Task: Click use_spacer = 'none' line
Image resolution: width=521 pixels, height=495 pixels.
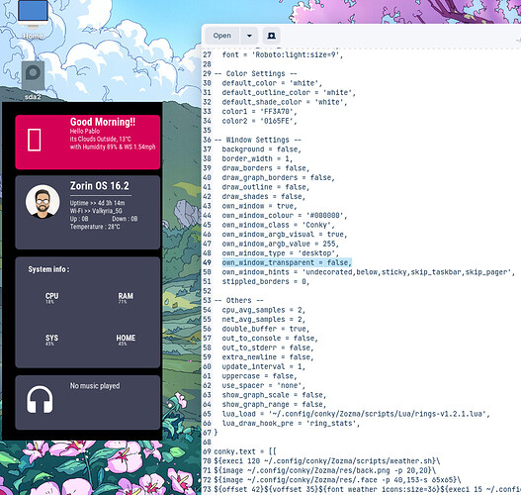Action: pos(264,385)
